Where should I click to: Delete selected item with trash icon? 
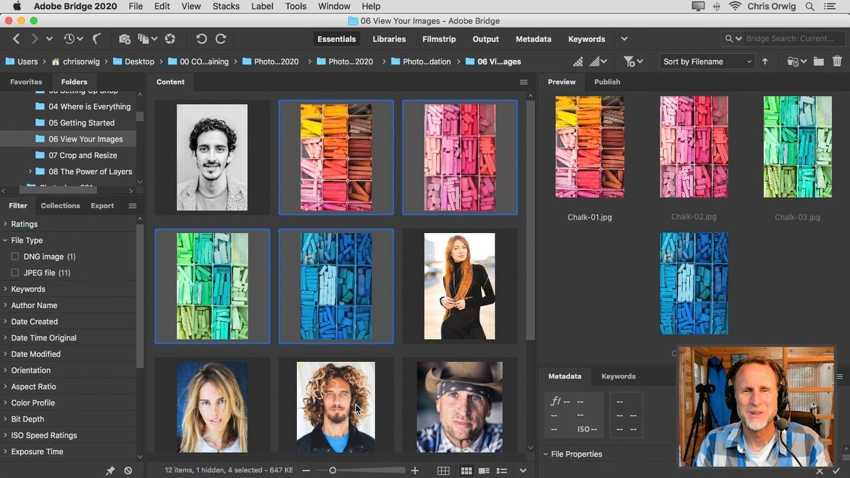click(837, 62)
